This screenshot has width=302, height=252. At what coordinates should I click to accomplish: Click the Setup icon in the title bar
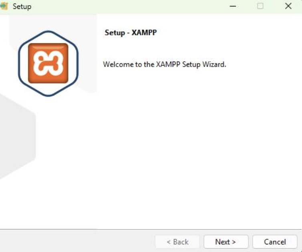[4, 6]
